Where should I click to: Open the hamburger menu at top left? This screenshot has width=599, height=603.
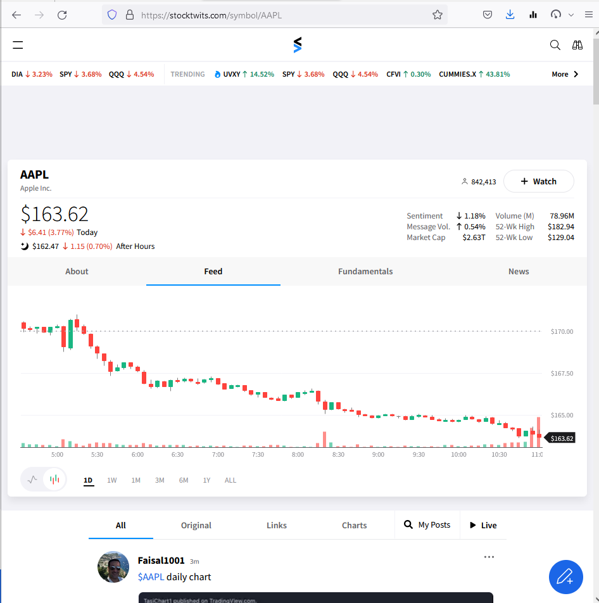tap(18, 45)
